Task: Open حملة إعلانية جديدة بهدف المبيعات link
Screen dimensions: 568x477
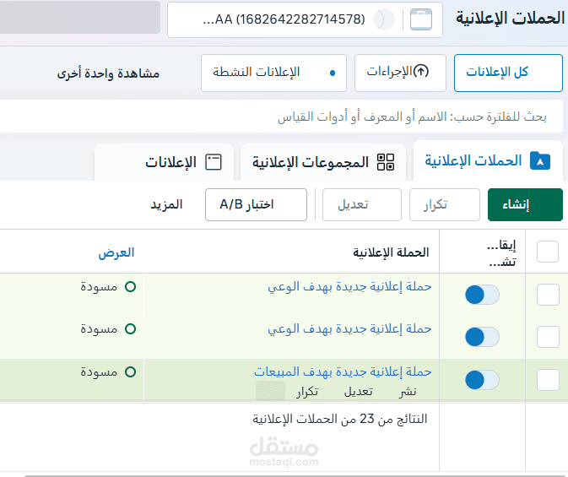Action: click(x=343, y=371)
